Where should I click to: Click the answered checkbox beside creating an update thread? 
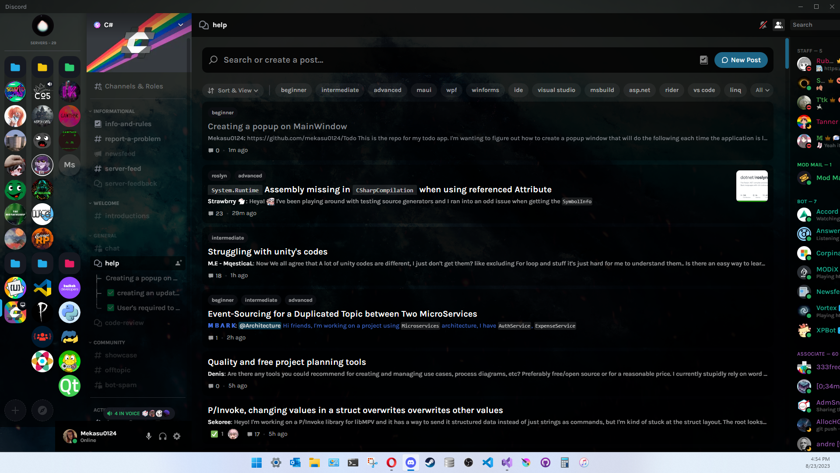[111, 293]
